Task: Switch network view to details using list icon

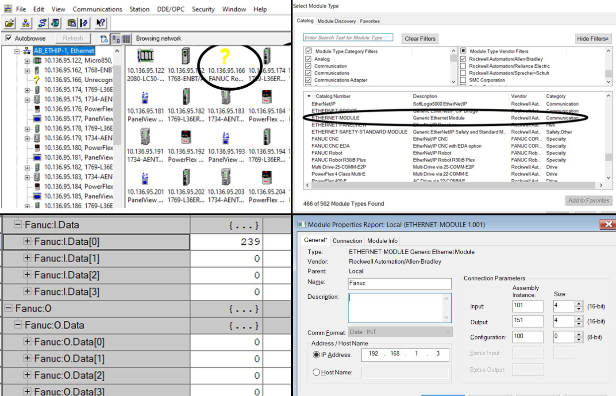Action: [x=126, y=38]
